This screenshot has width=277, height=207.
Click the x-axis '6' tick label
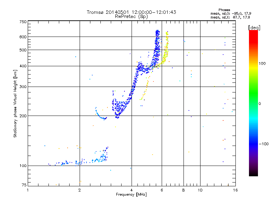(162, 190)
